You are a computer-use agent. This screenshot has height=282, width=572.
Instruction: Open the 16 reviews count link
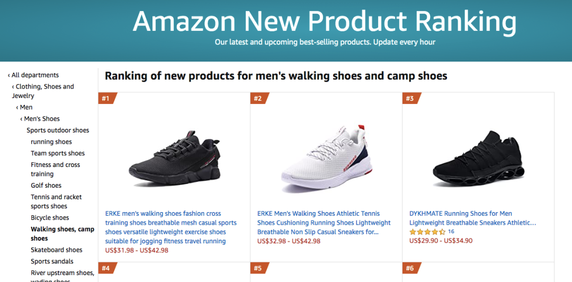coord(451,232)
